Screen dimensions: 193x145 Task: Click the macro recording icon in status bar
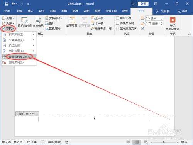click(x=67, y=142)
